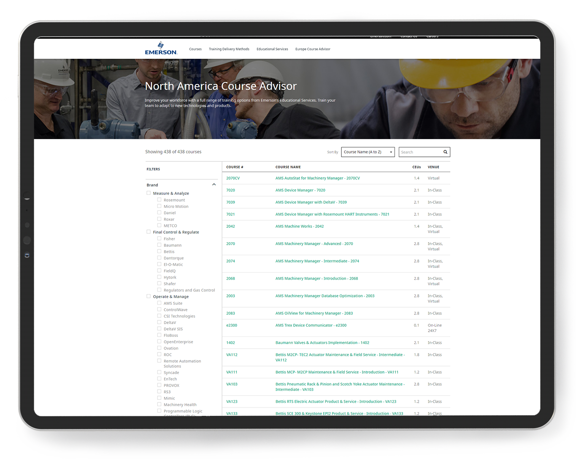This screenshot has height=459, width=576.
Task: Open Baumann Valves & Actuators Implementation - 1402
Action: (x=322, y=343)
